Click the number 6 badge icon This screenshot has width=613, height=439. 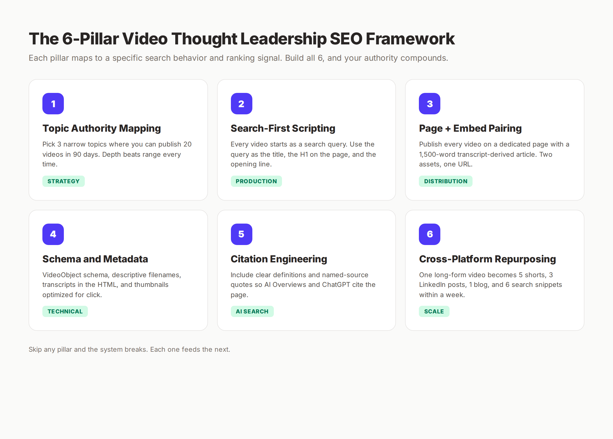[429, 234]
